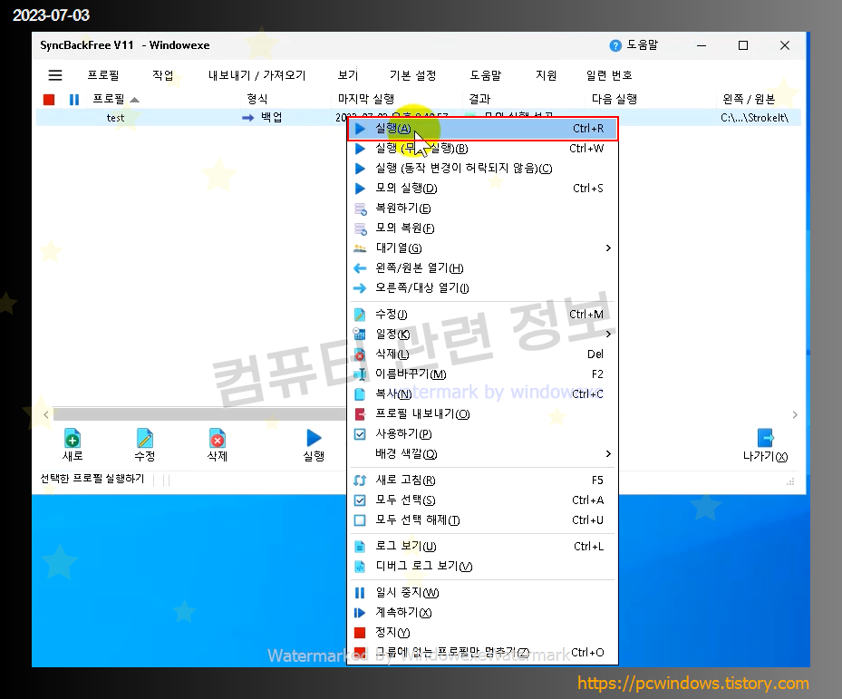842x699 pixels.
Task: Open the 보기 menu
Action: coord(347,75)
